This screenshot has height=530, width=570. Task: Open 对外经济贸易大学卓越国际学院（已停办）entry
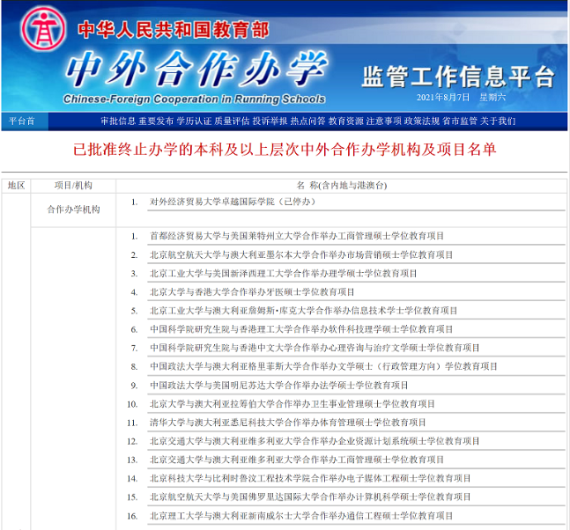tap(233, 202)
